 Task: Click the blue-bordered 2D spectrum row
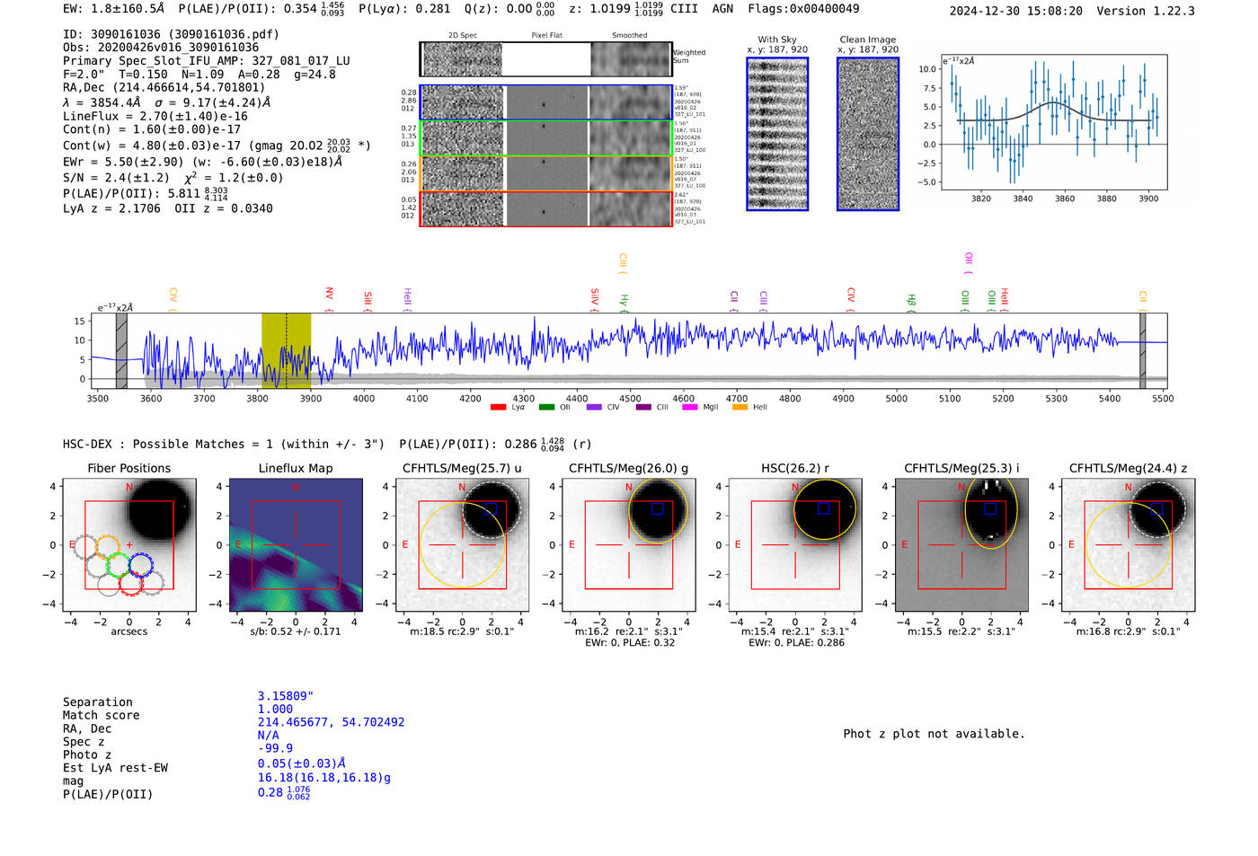click(545, 102)
